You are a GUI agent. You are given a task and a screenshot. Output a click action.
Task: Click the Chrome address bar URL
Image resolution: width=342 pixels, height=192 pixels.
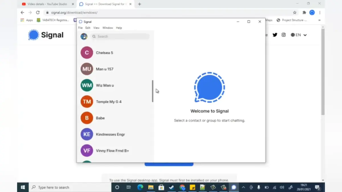tap(74, 13)
